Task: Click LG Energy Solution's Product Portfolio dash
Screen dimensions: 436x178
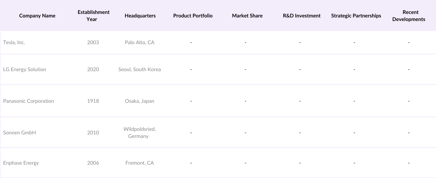Action: [191, 69]
